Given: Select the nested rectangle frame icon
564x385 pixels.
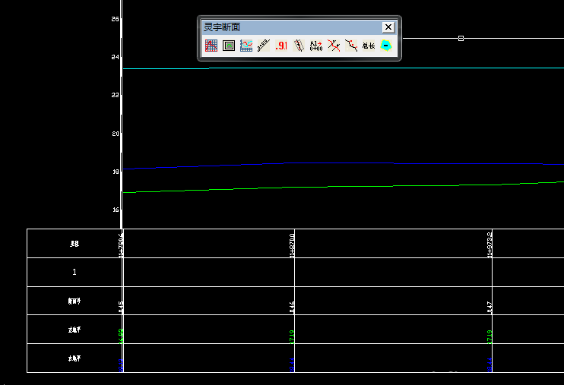Looking at the screenshot, I should pyautogui.click(x=229, y=46).
